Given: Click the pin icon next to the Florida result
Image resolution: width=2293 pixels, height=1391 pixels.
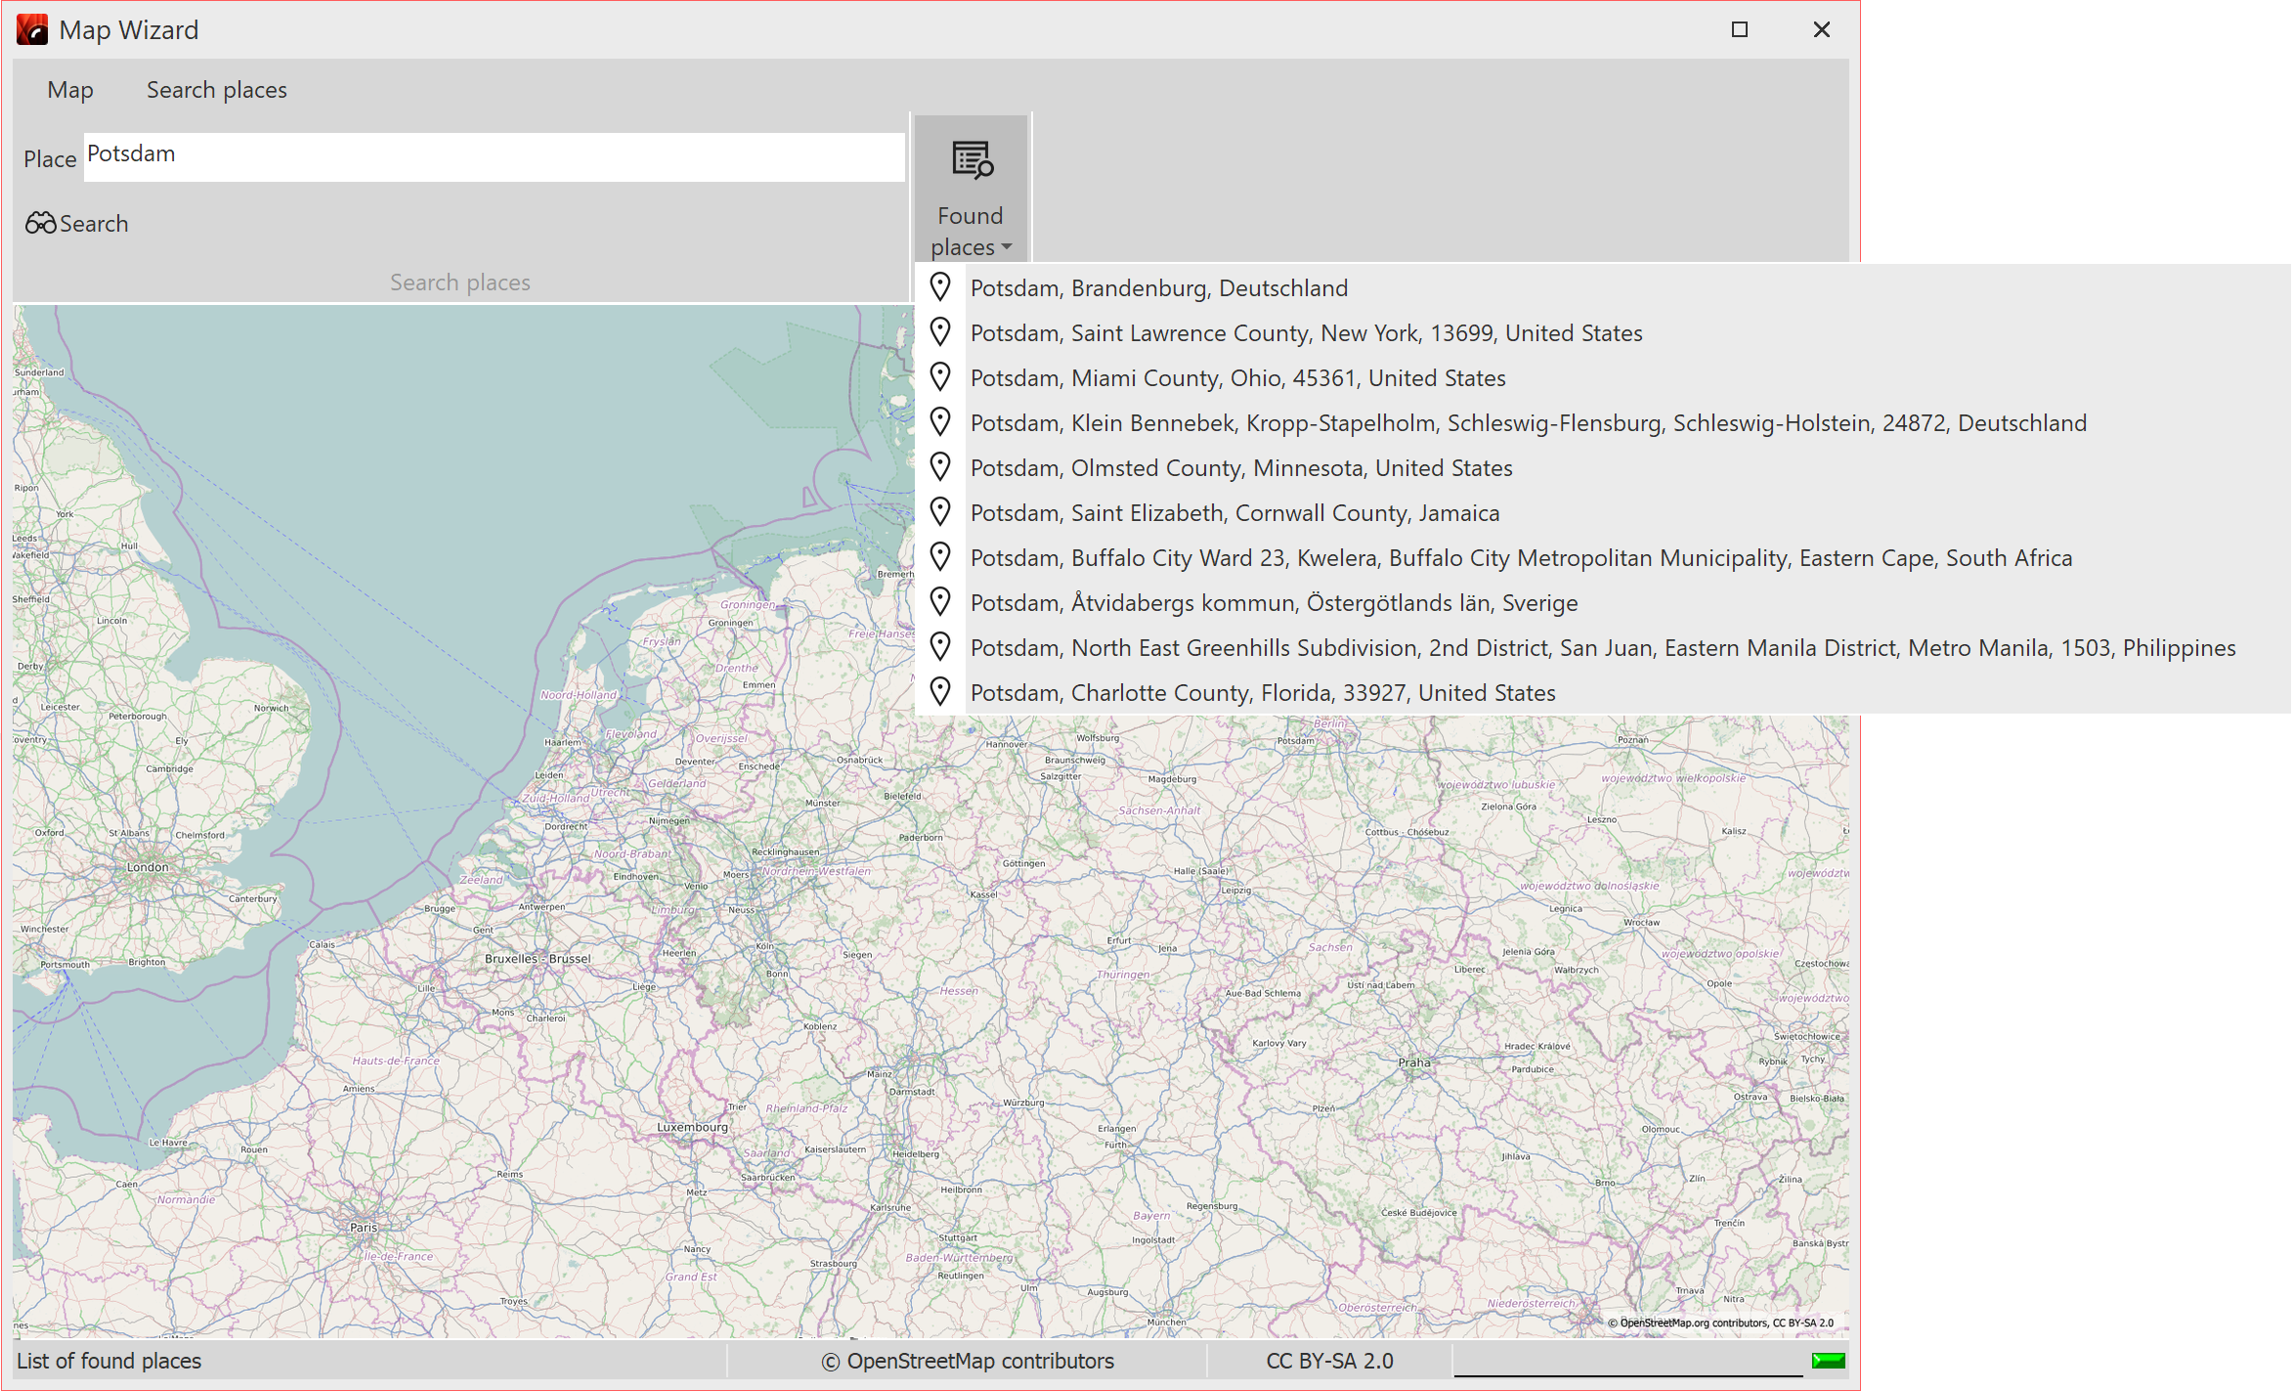Looking at the screenshot, I should [941, 690].
